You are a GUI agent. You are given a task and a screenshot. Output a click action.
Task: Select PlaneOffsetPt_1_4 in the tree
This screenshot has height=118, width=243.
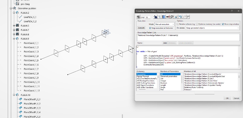pyautogui.click(x=32, y=112)
